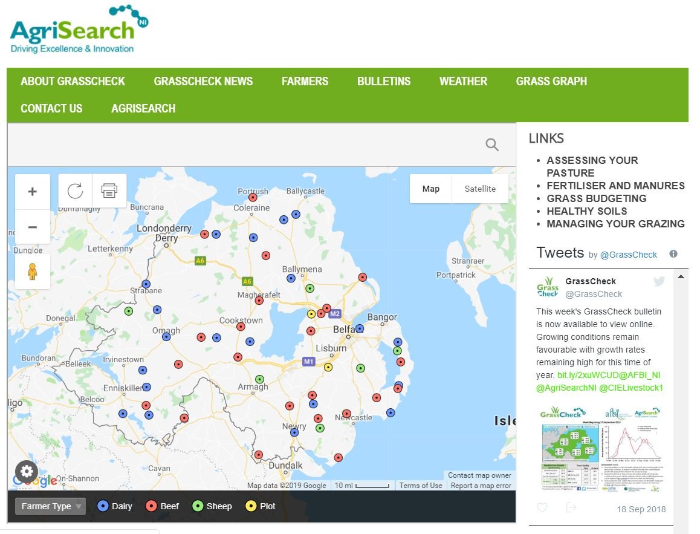
Task: Click the search magnifier icon above the map
Action: (491, 145)
